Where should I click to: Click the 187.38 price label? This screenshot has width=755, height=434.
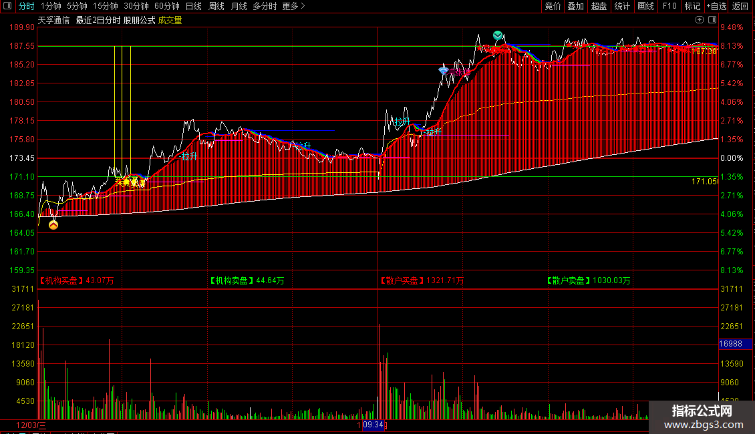(x=704, y=51)
